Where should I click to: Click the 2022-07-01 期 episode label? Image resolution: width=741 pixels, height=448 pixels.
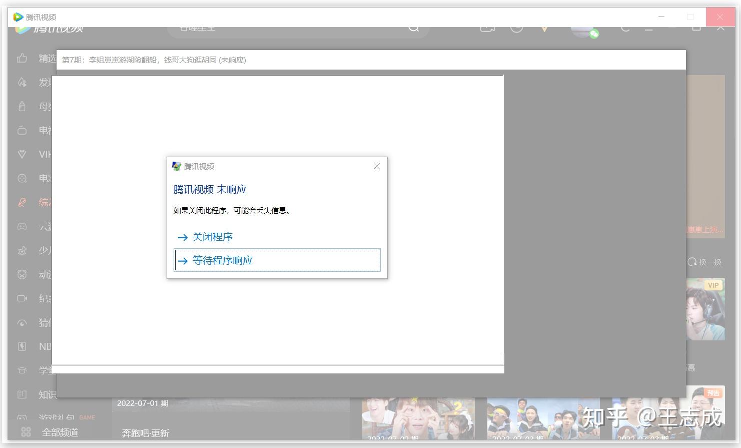143,403
